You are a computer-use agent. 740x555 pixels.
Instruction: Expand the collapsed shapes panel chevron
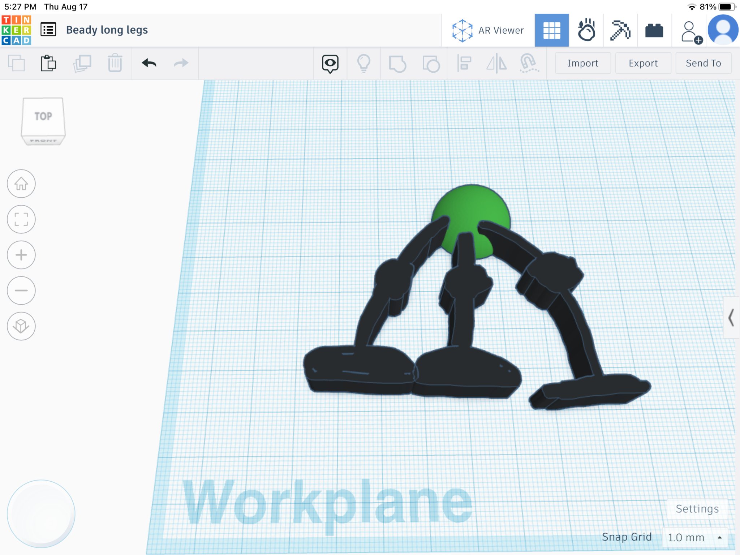(731, 318)
